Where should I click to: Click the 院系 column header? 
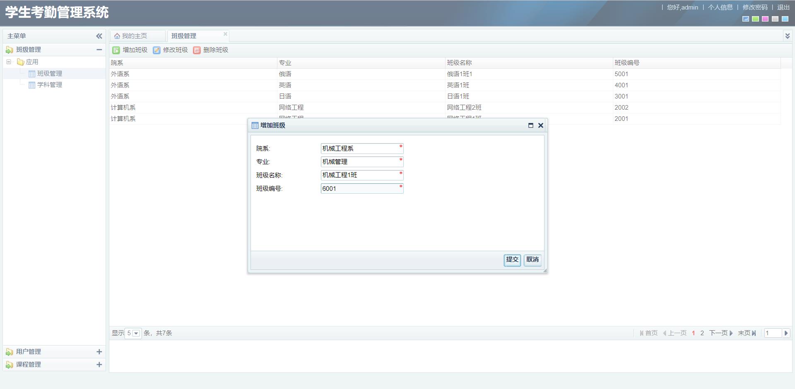[193, 63]
